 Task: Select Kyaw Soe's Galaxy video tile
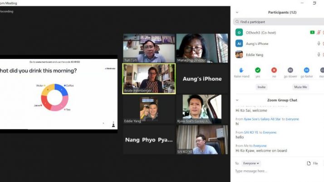[202, 109]
